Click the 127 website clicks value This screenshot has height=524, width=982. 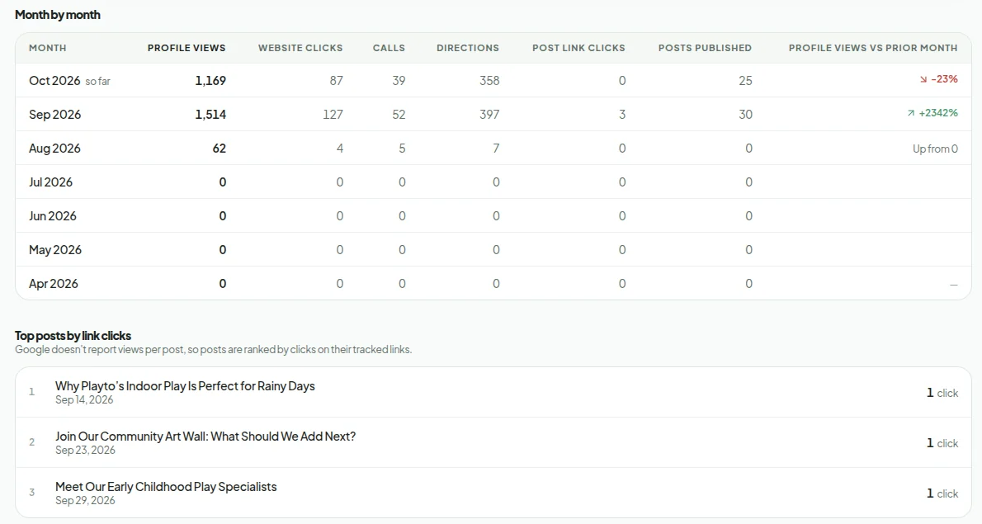pyautogui.click(x=333, y=114)
